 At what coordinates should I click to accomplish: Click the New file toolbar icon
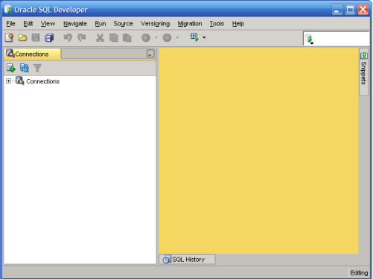click(x=9, y=37)
